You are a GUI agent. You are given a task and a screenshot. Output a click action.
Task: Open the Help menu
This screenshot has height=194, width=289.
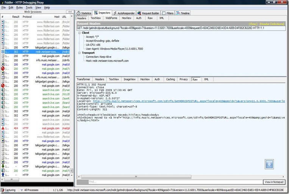[x=47, y=8]
